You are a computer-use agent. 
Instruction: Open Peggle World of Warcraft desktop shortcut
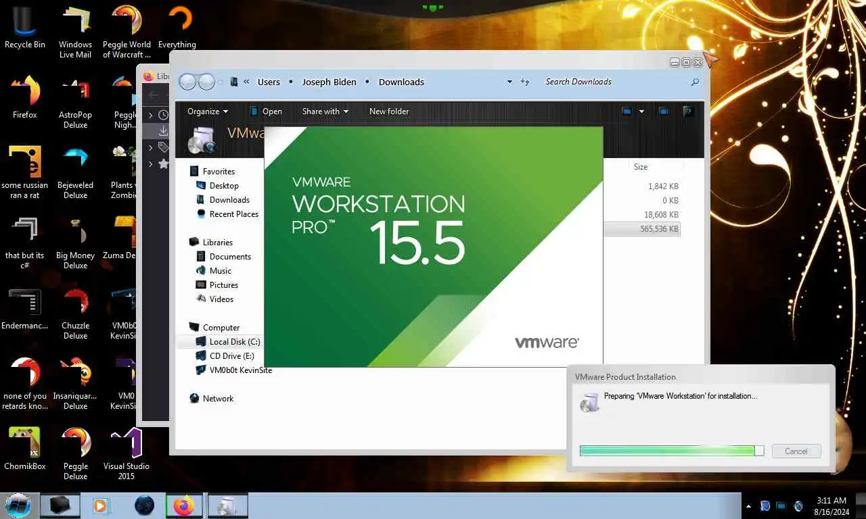pos(127,32)
